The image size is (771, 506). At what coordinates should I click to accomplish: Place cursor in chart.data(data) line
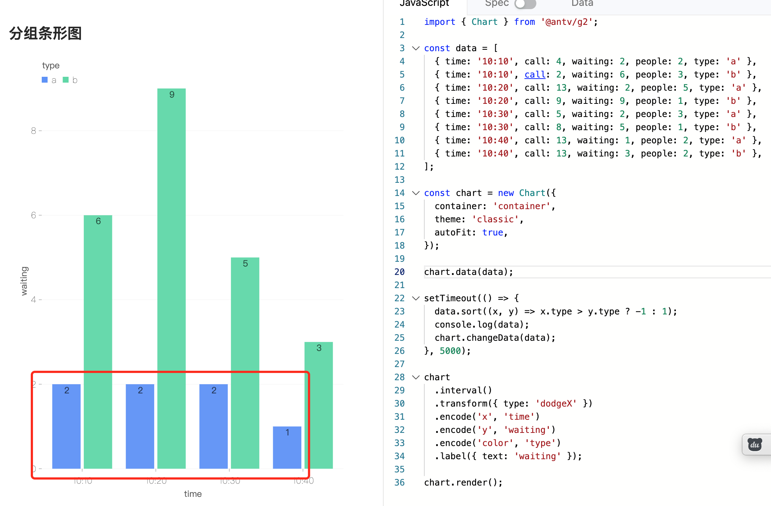(x=469, y=272)
